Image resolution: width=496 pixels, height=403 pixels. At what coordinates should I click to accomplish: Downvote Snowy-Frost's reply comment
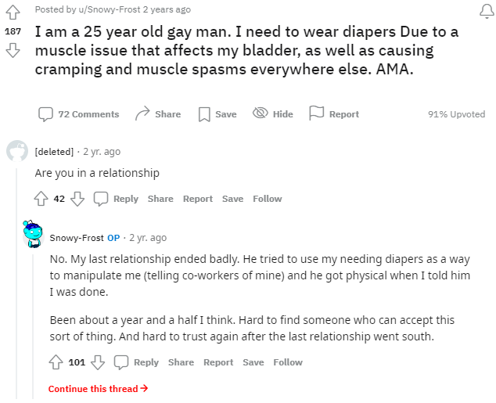tap(98, 362)
